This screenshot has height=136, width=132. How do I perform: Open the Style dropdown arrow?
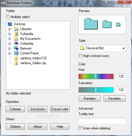[123, 48]
